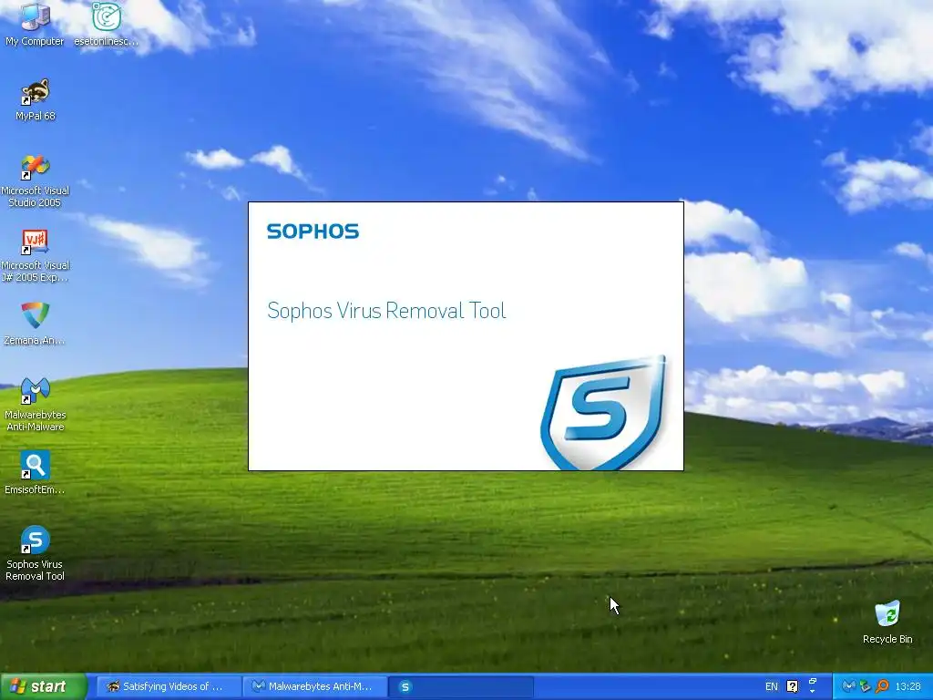Click the Safely Remove Hardware tray icon

click(x=866, y=686)
